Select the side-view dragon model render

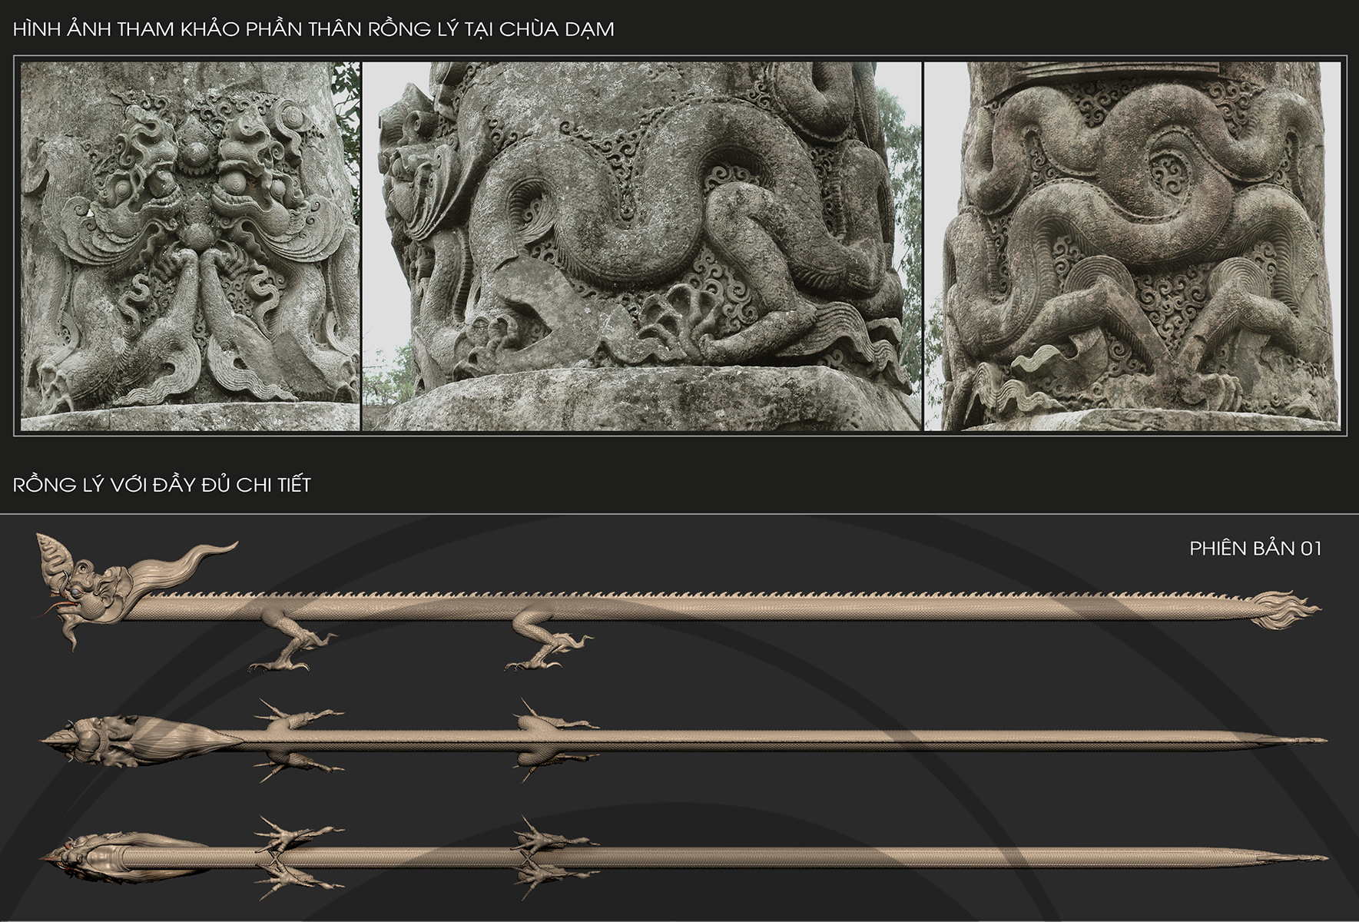point(678,603)
